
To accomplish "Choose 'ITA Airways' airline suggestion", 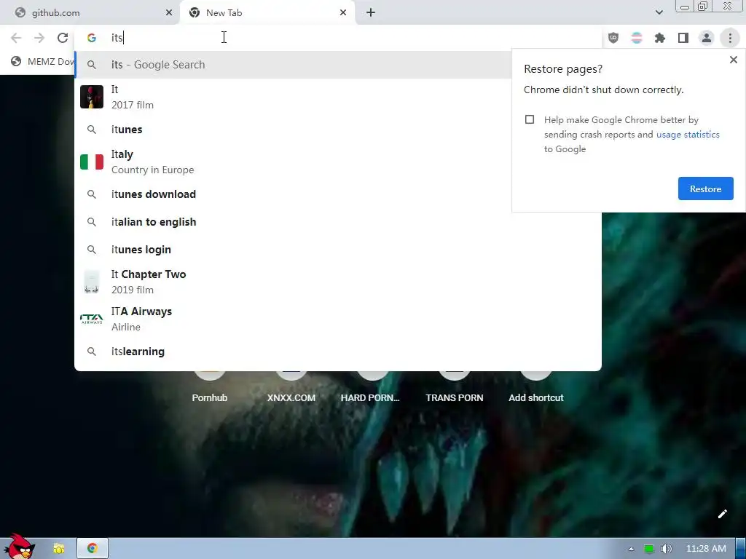I will [338, 319].
